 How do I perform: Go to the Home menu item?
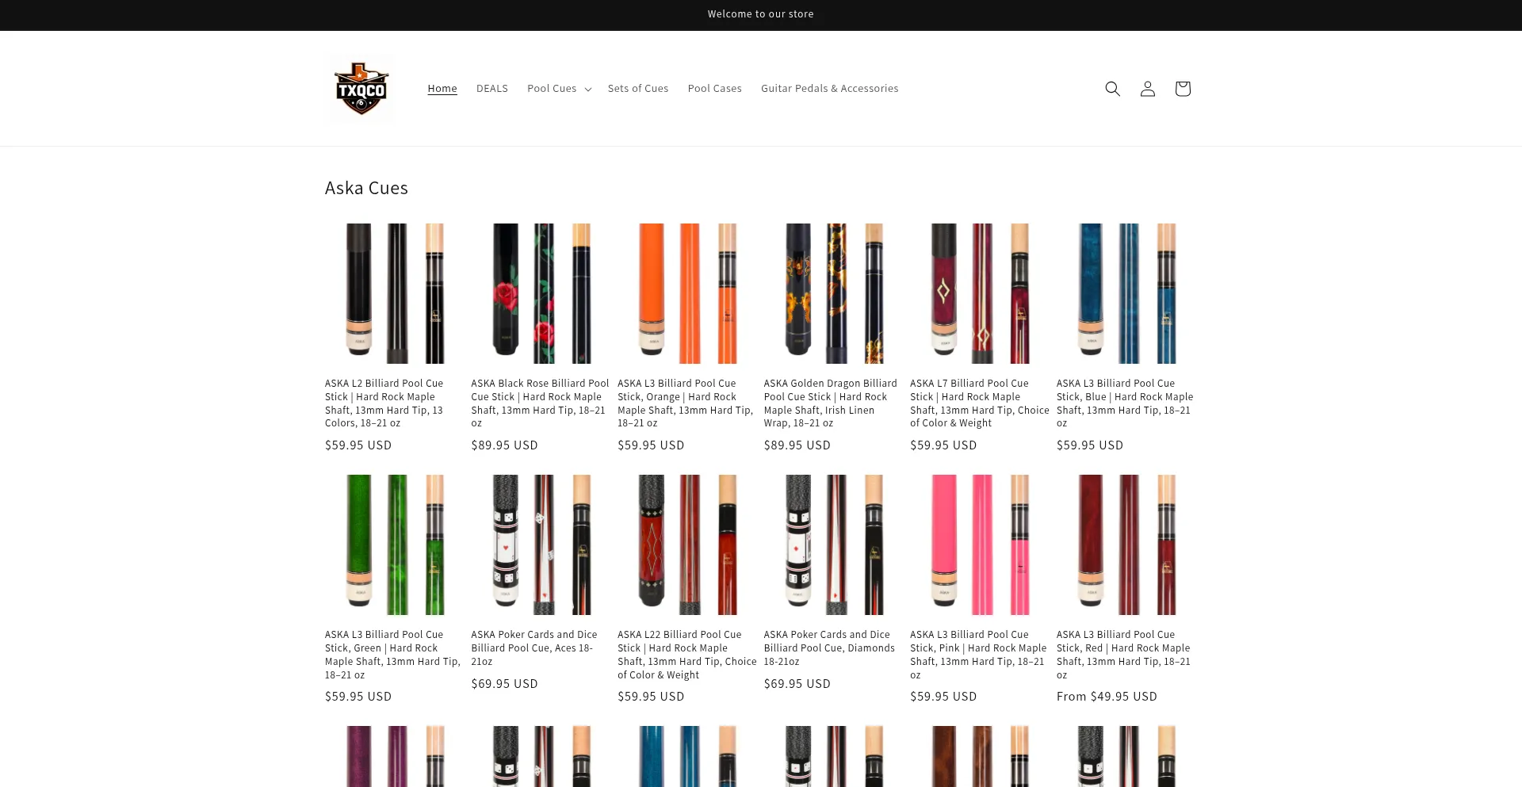tap(442, 89)
